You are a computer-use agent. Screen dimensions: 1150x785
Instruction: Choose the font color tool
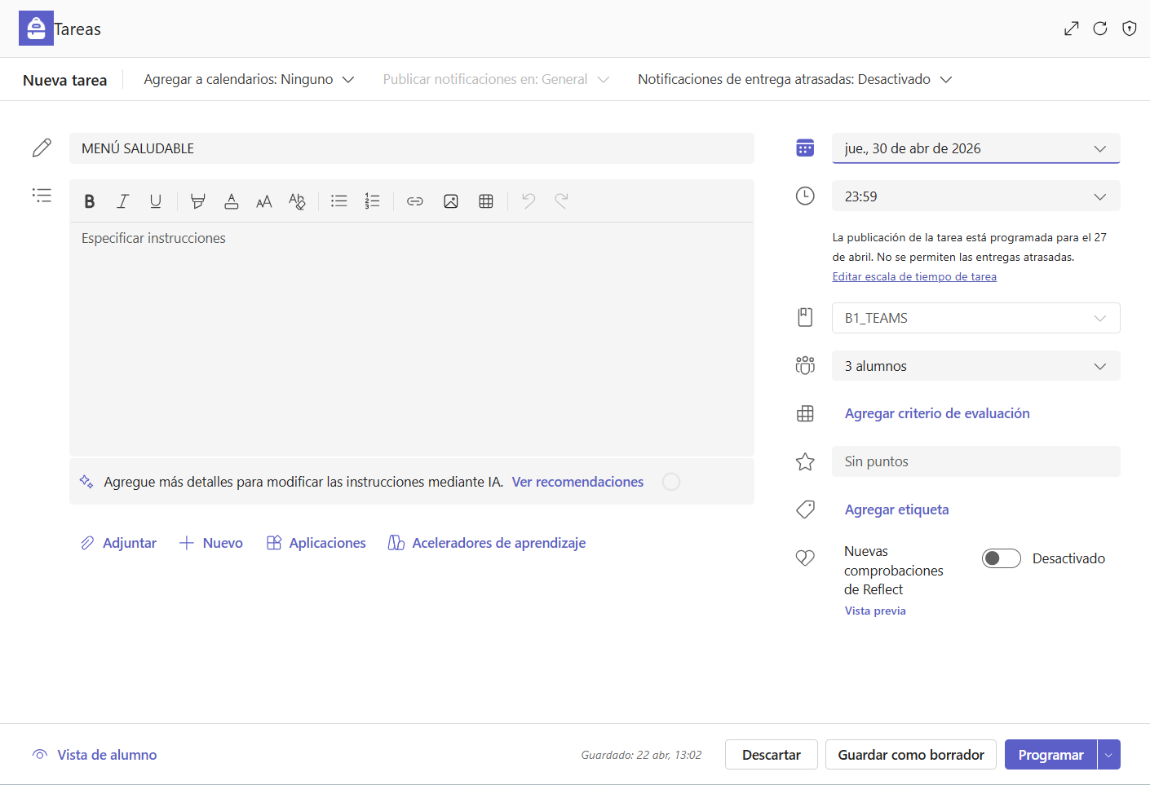point(232,201)
